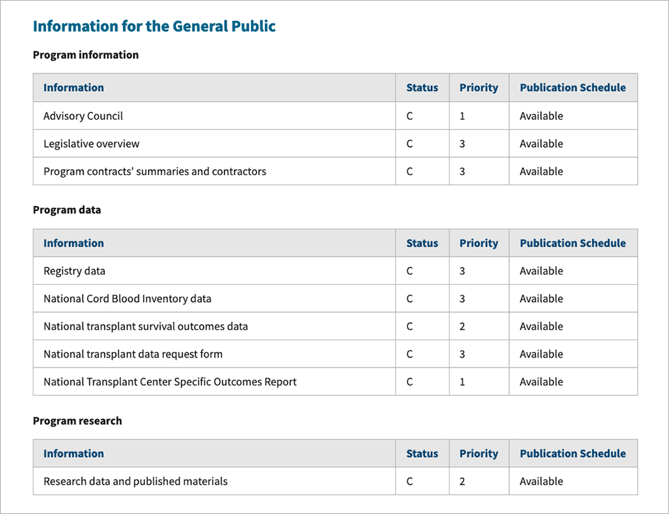Select National Cord Blood Inventory data entry
This screenshot has width=669, height=514.
click(x=127, y=299)
